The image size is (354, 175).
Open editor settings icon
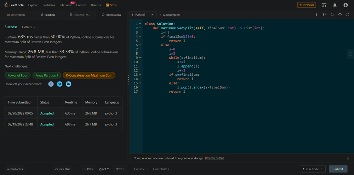point(340,15)
